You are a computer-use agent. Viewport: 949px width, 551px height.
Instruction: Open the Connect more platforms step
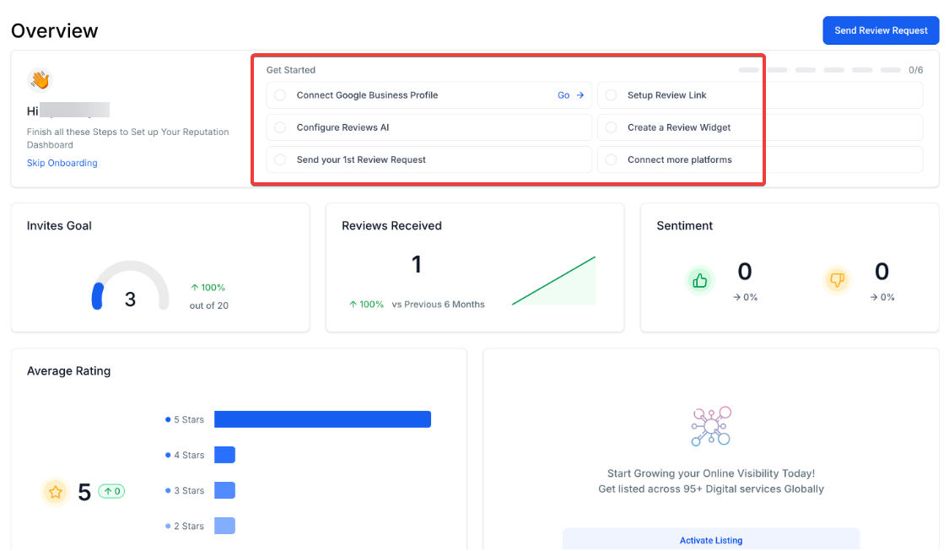tap(760, 159)
